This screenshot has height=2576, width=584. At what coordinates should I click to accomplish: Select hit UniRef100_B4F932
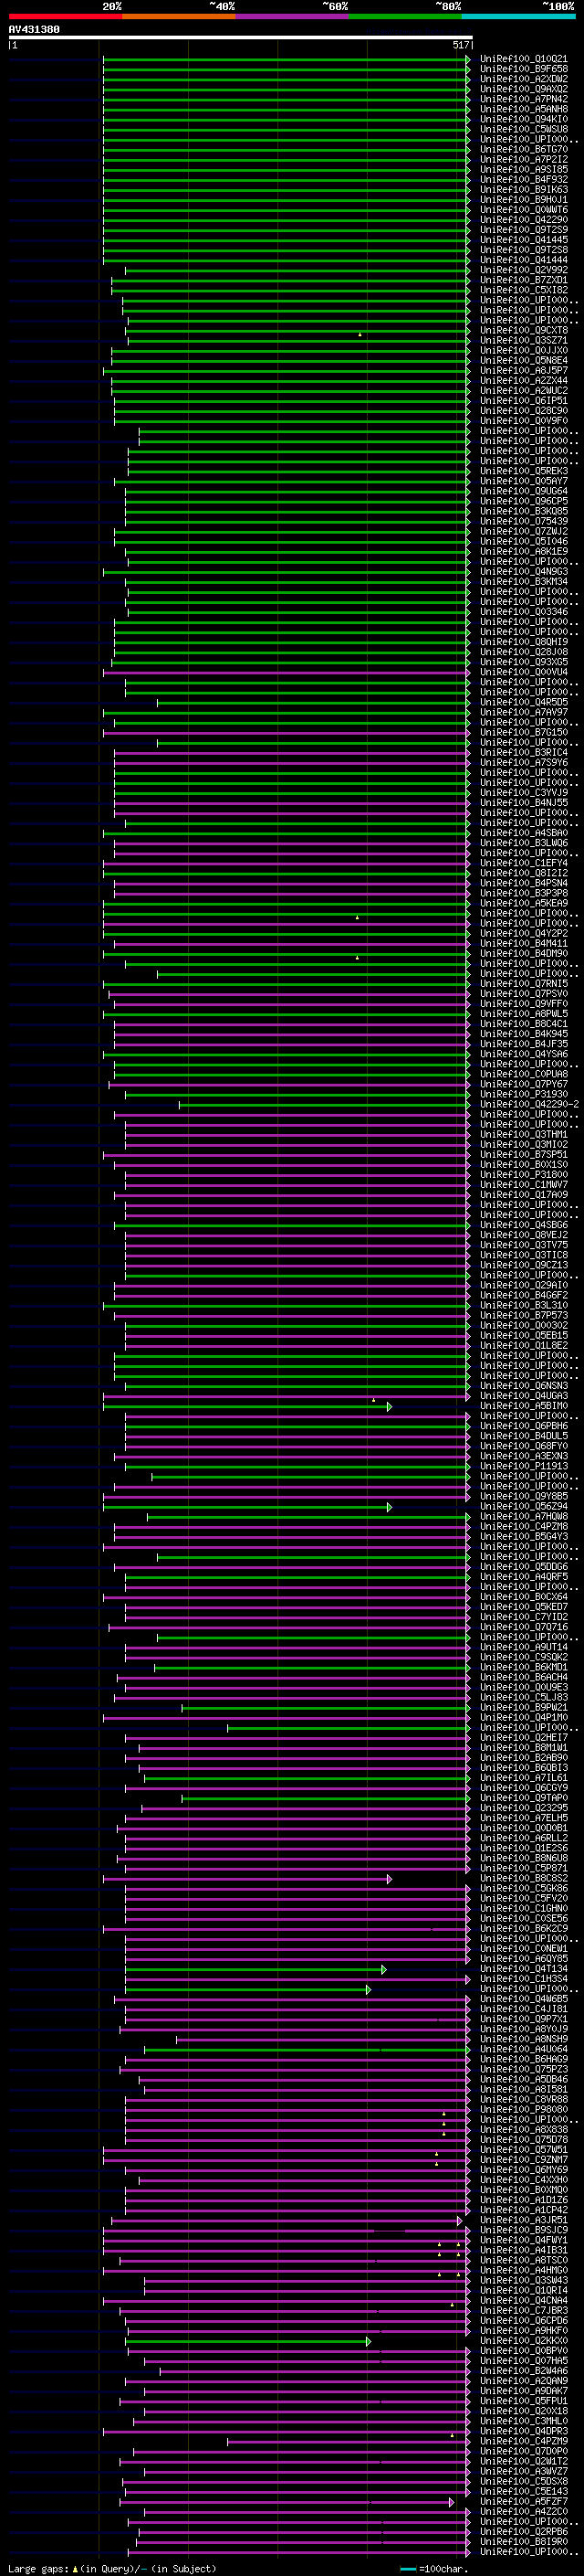[523, 180]
